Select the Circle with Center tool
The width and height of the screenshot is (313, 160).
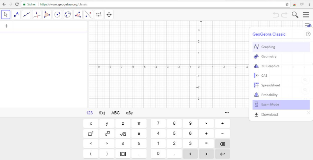(57, 14)
